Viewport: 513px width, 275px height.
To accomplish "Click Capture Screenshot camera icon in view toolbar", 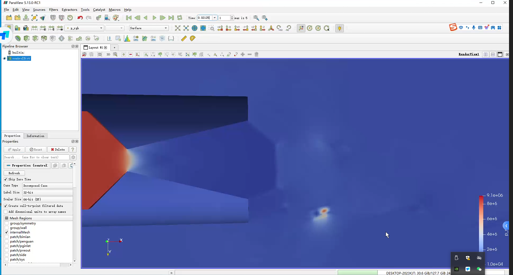I will click(100, 55).
